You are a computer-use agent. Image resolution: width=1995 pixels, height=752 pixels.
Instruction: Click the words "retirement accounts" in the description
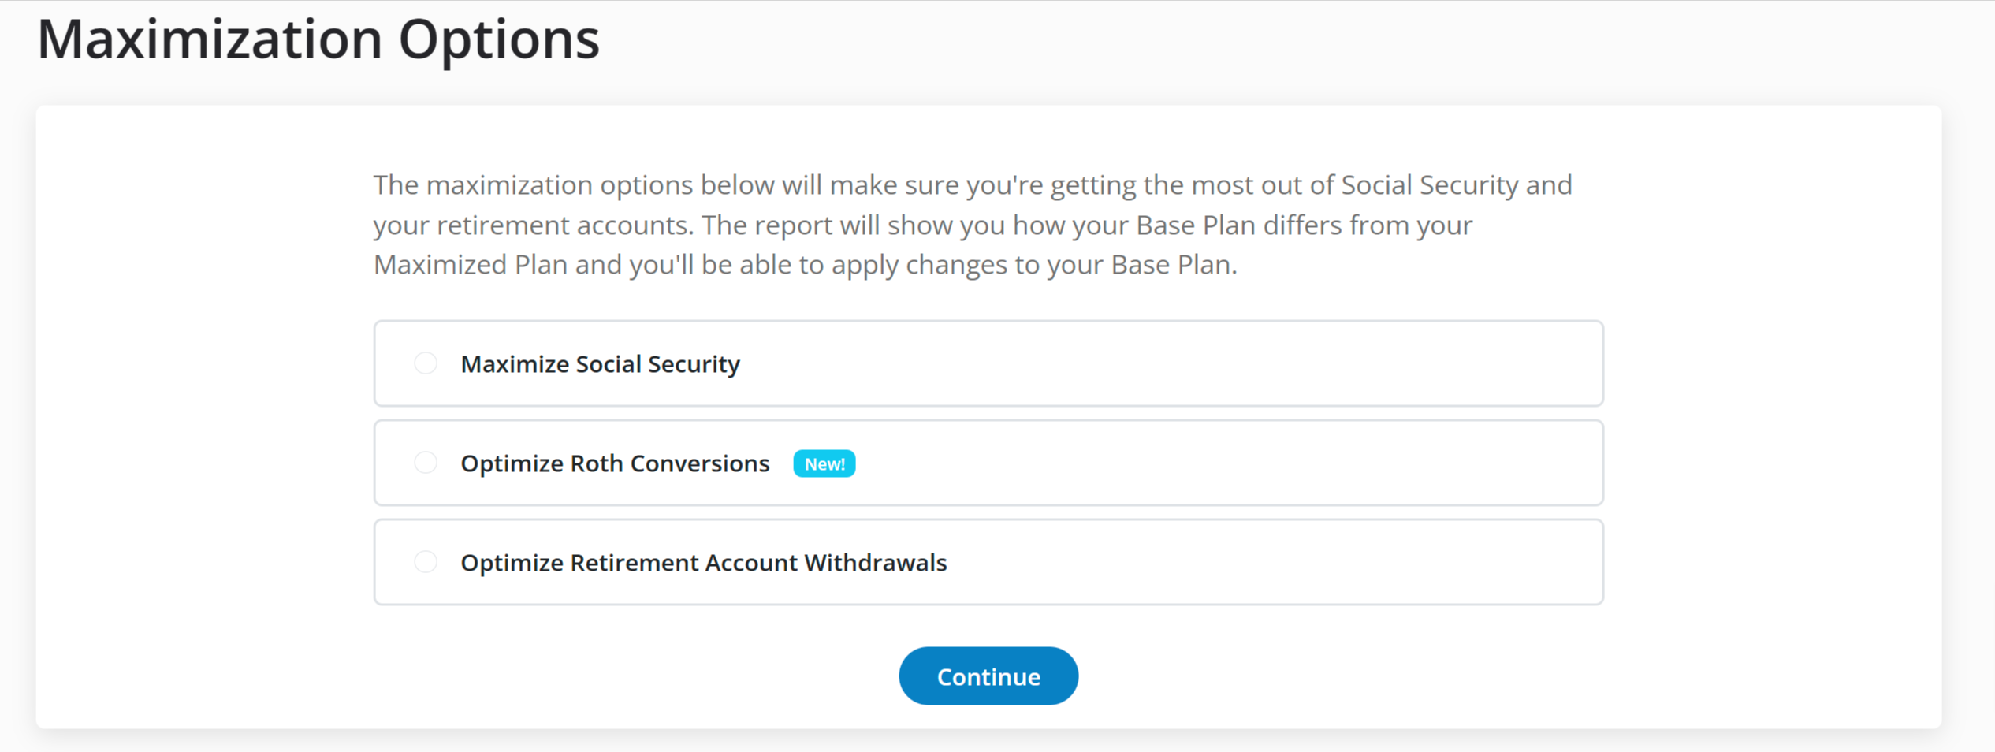[x=564, y=225]
